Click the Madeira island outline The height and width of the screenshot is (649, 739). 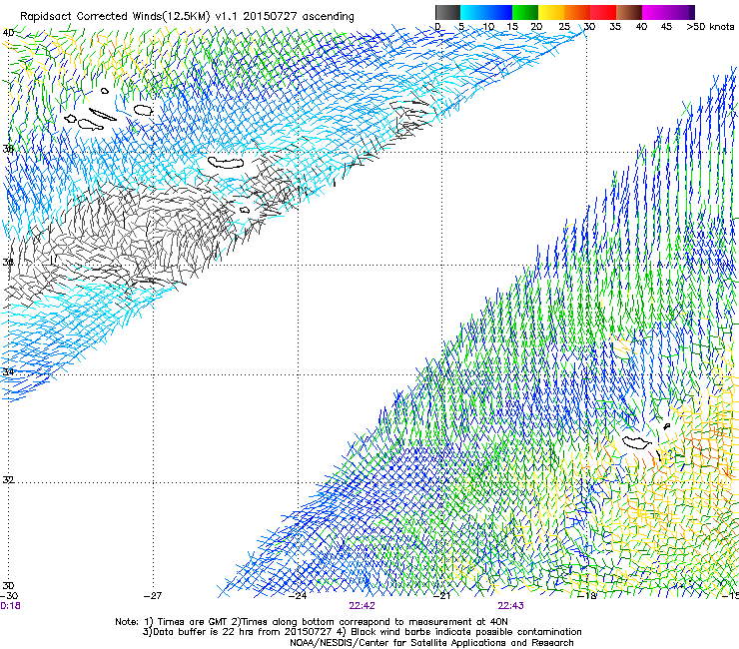[x=637, y=442]
